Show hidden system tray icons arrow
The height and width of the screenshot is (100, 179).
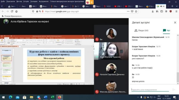click(x=138, y=97)
